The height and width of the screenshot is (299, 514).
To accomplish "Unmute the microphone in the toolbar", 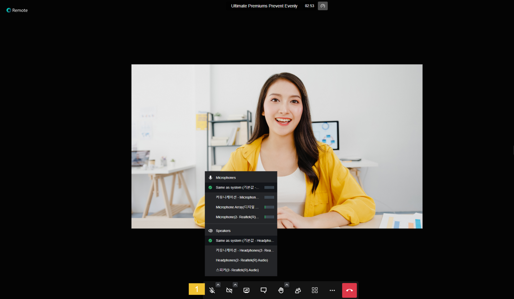I will click(x=212, y=290).
